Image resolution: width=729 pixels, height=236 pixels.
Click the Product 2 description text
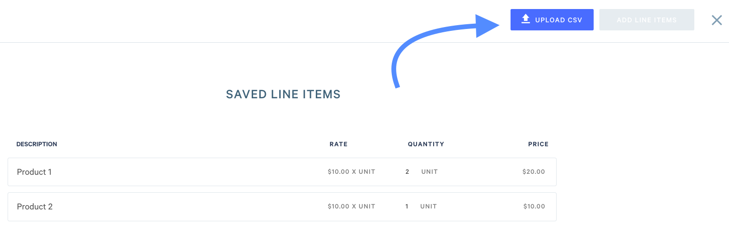[x=35, y=207]
